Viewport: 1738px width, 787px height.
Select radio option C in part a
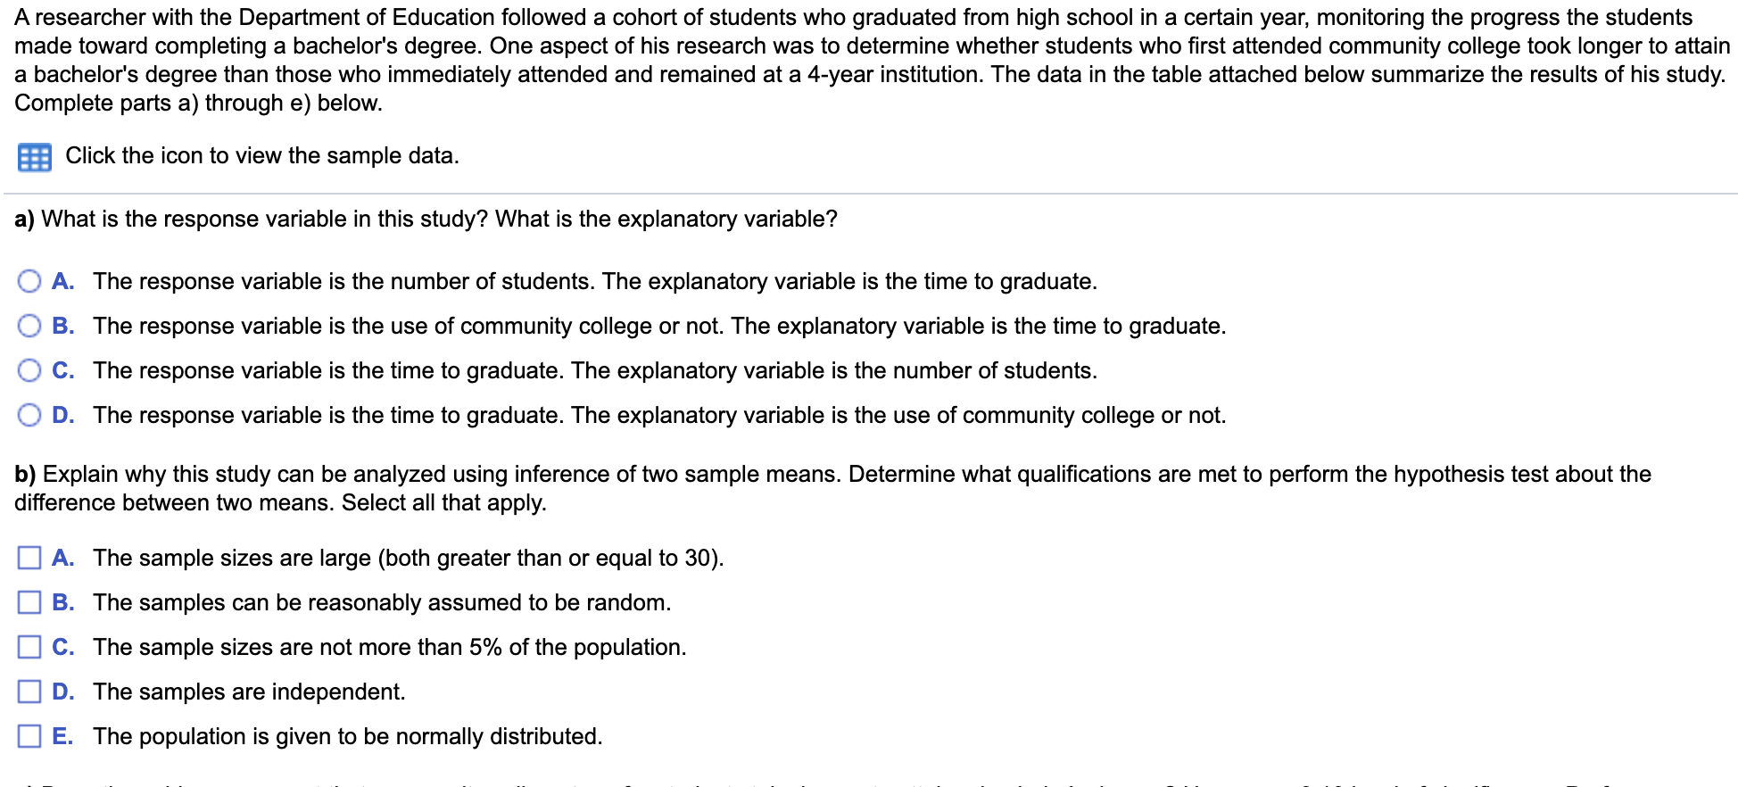coord(29,370)
